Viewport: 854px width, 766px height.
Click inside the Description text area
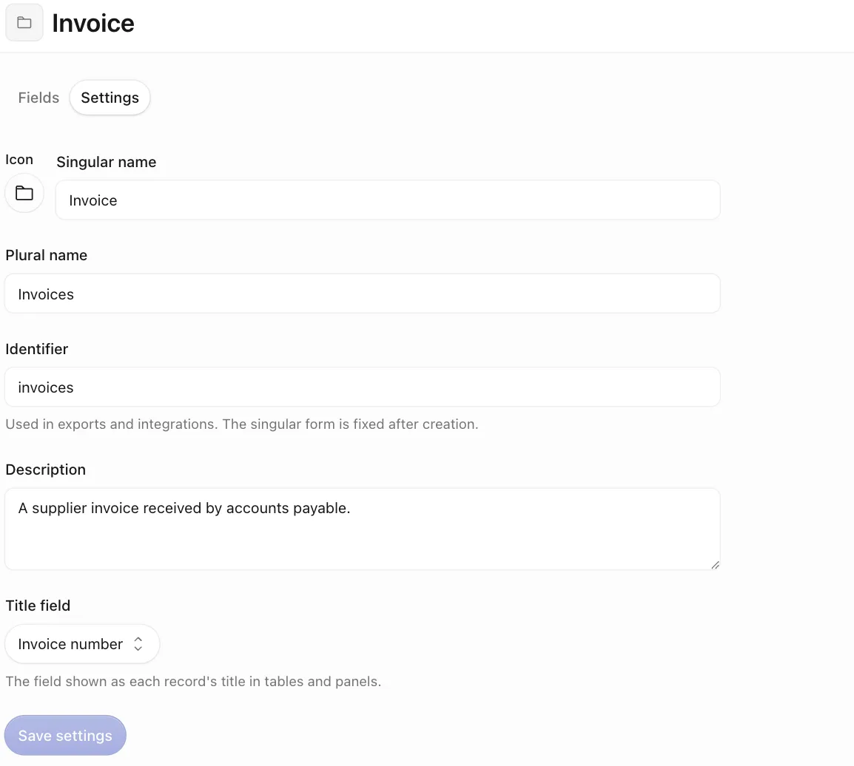363,529
